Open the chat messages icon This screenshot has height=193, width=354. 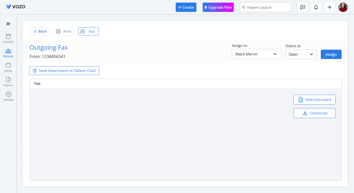pyautogui.click(x=302, y=7)
